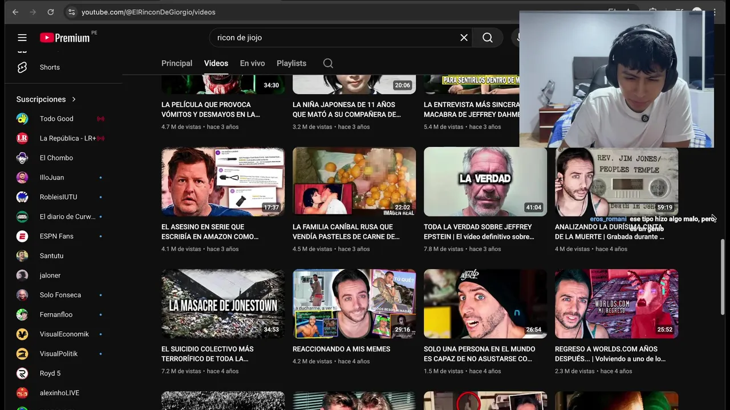Screen dimensions: 730x410
Task: Open title REGRESO A WORLDS.COM AÑOS DESPUÉS
Action: (x=610, y=354)
